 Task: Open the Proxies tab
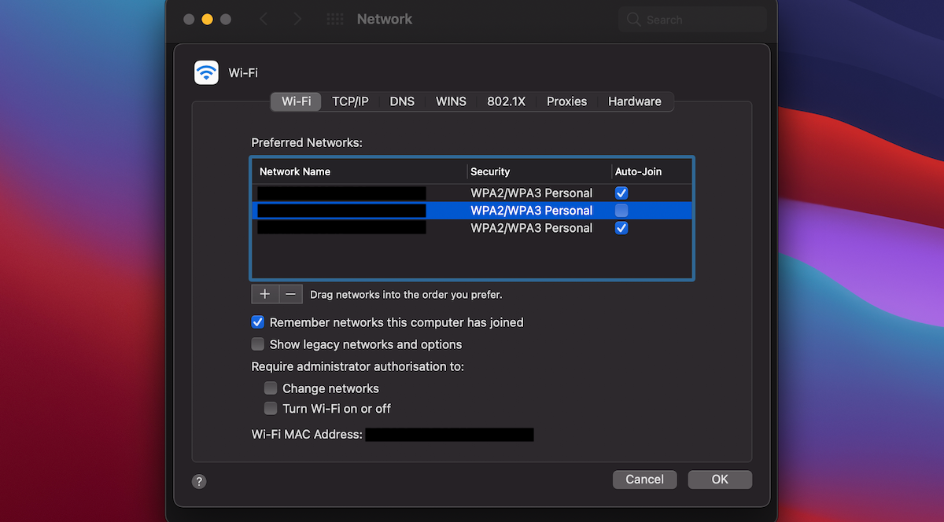pos(566,101)
